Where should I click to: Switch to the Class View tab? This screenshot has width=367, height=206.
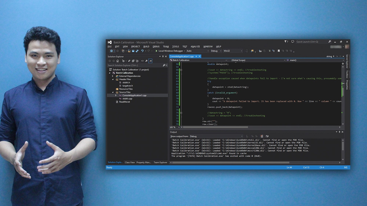click(130, 162)
